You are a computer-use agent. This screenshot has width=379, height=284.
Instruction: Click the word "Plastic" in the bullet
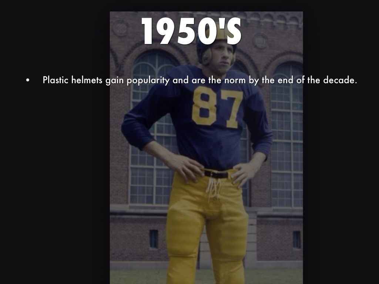[x=56, y=80]
